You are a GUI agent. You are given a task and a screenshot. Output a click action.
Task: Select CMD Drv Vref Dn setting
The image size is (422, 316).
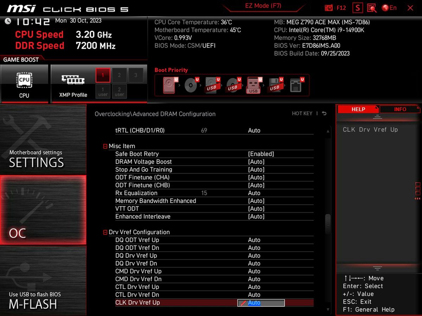pos(214,279)
